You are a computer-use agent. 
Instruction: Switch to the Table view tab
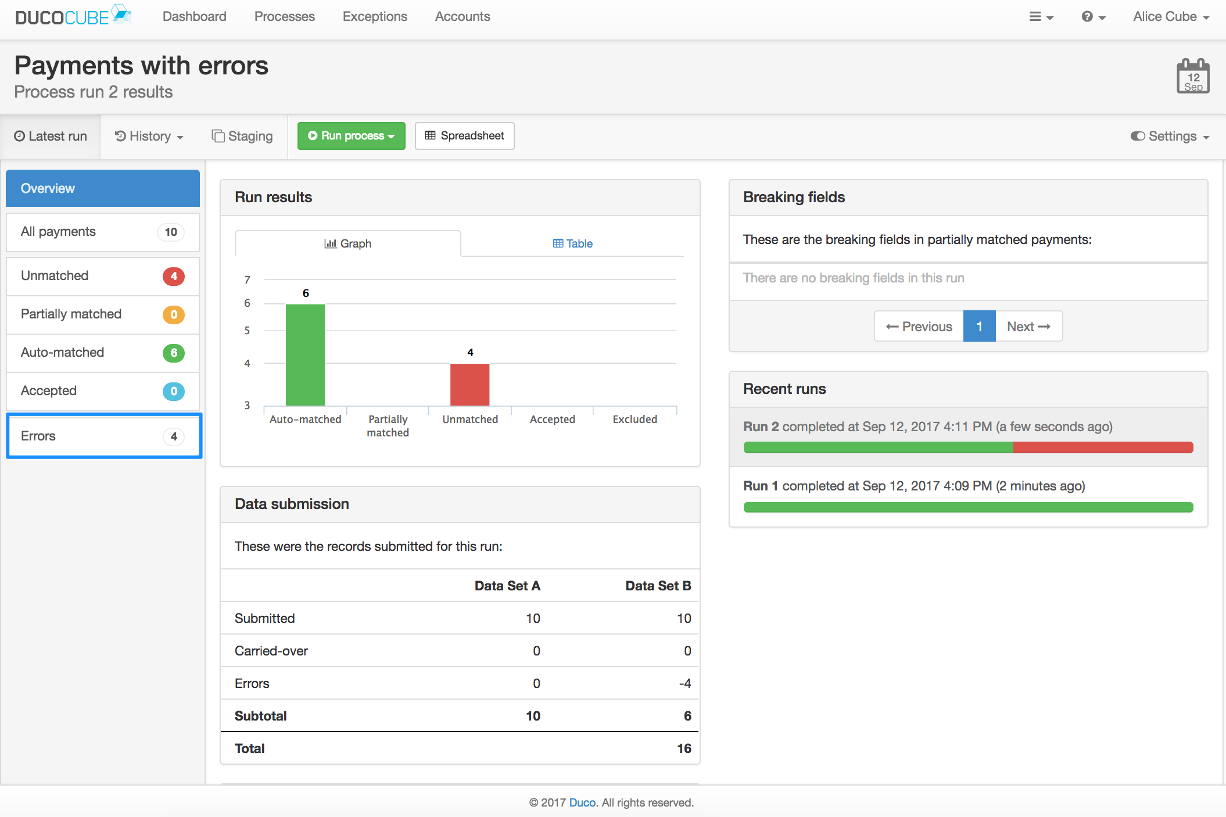coord(572,243)
